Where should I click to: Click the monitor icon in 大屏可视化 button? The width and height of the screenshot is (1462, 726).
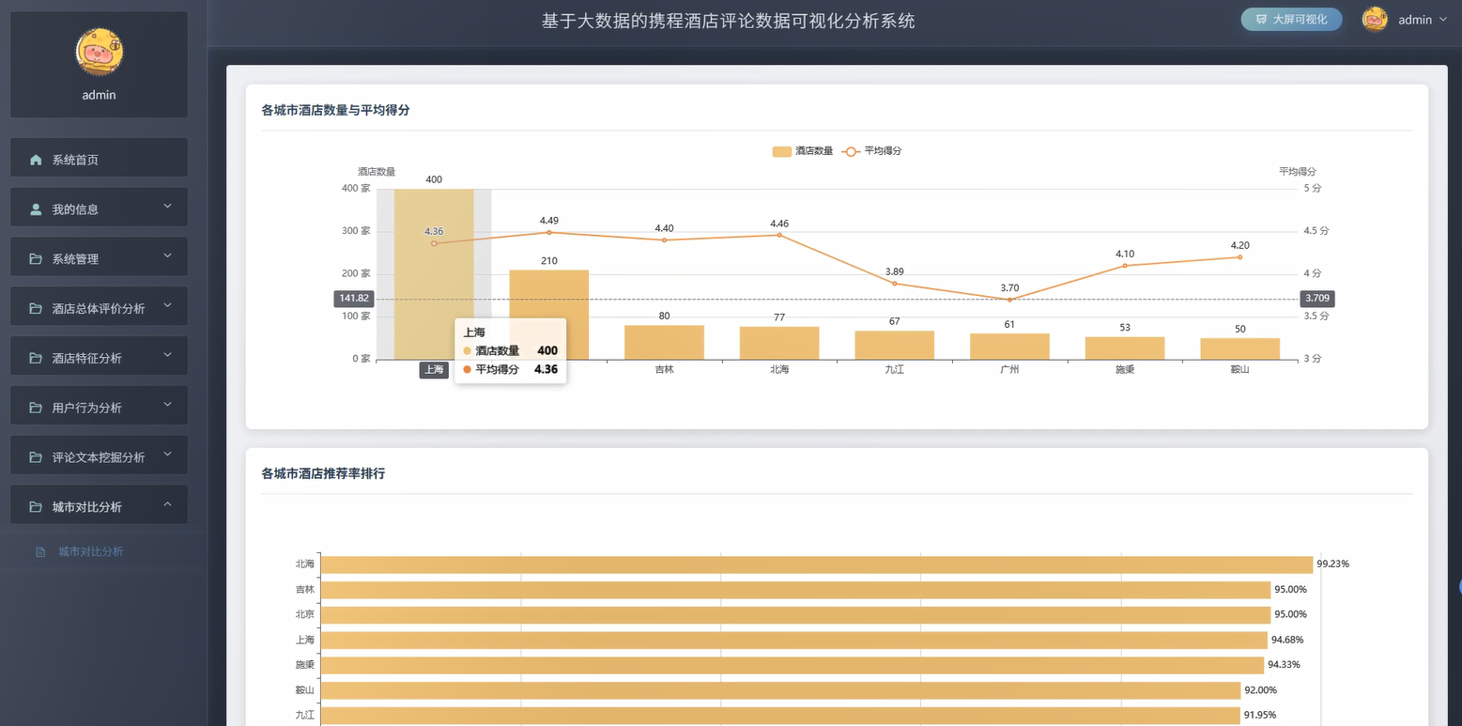(1261, 20)
